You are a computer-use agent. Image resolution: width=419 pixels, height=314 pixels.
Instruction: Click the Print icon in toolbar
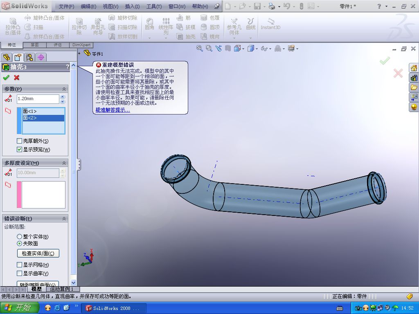click(x=272, y=6)
